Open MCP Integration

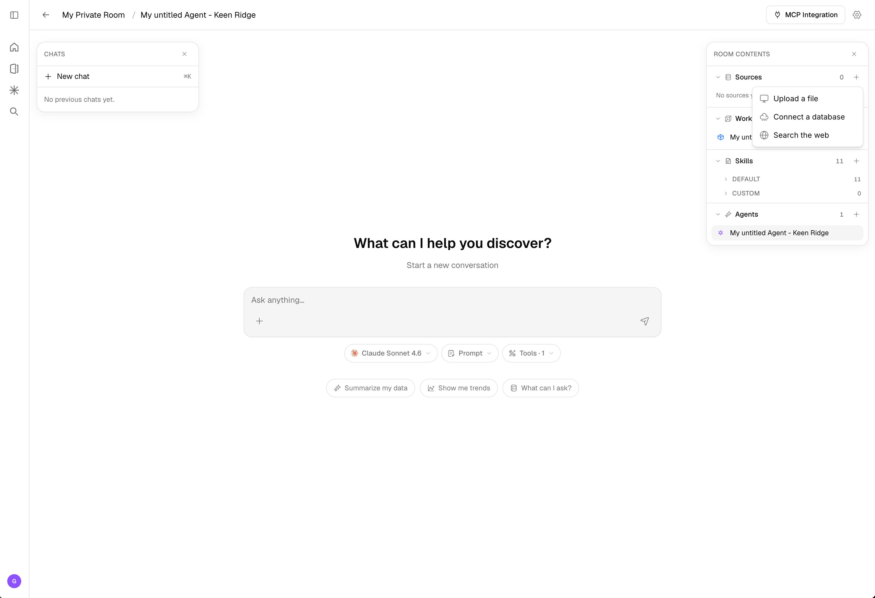click(x=805, y=15)
